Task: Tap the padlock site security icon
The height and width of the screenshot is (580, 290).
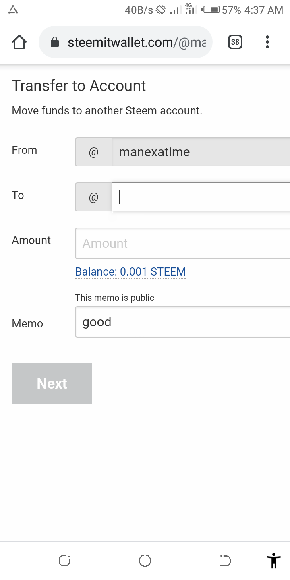Action: click(x=55, y=42)
